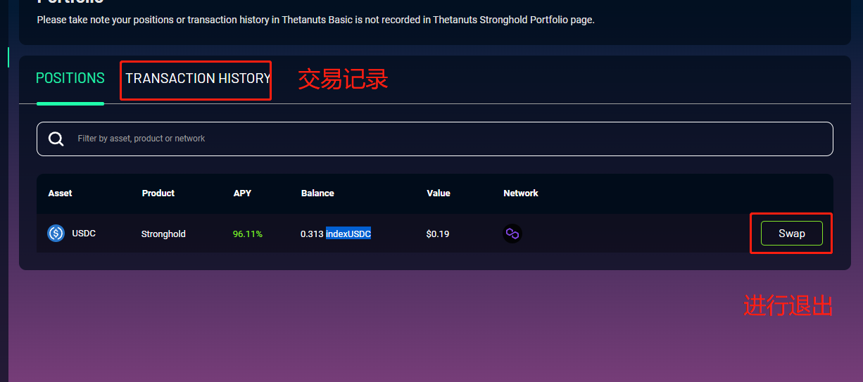Image resolution: width=863 pixels, height=382 pixels.
Task: Click the Balance column header
Action: pos(317,193)
